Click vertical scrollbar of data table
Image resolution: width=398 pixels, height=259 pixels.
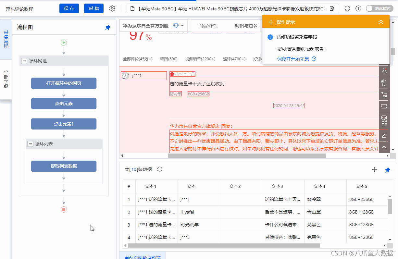tap(390, 206)
